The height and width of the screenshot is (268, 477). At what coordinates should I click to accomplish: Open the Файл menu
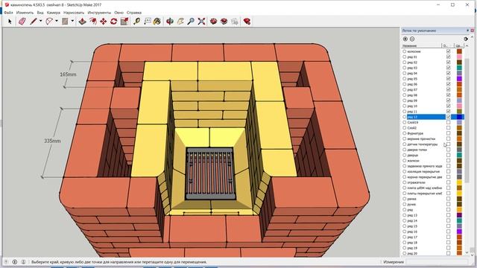[8, 13]
